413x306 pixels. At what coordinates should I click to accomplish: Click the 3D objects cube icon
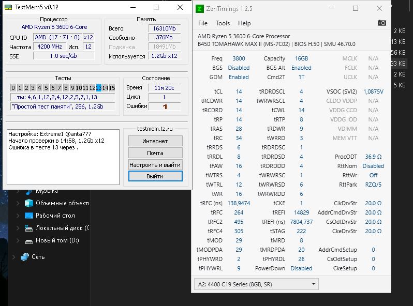[x=28, y=203]
